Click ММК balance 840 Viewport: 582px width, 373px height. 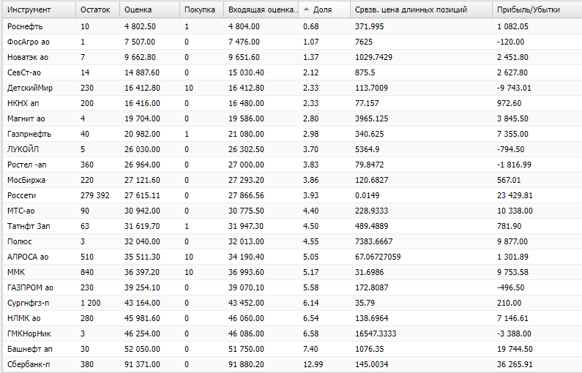[87, 273]
